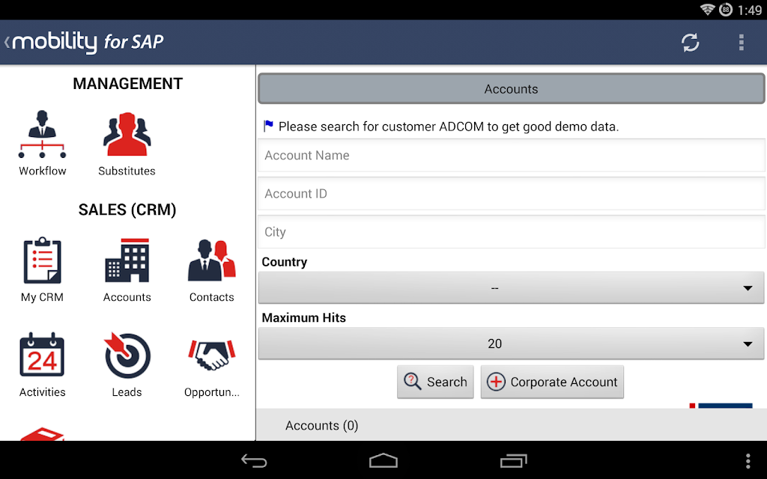This screenshot has height=479, width=767.
Task: Select the Accounts building icon
Action: [x=127, y=260]
